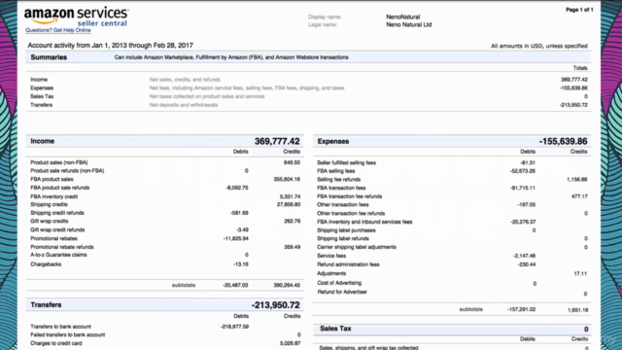The height and width of the screenshot is (350, 622).
Task: Click the value 649.50 credit
Action: tap(292, 162)
